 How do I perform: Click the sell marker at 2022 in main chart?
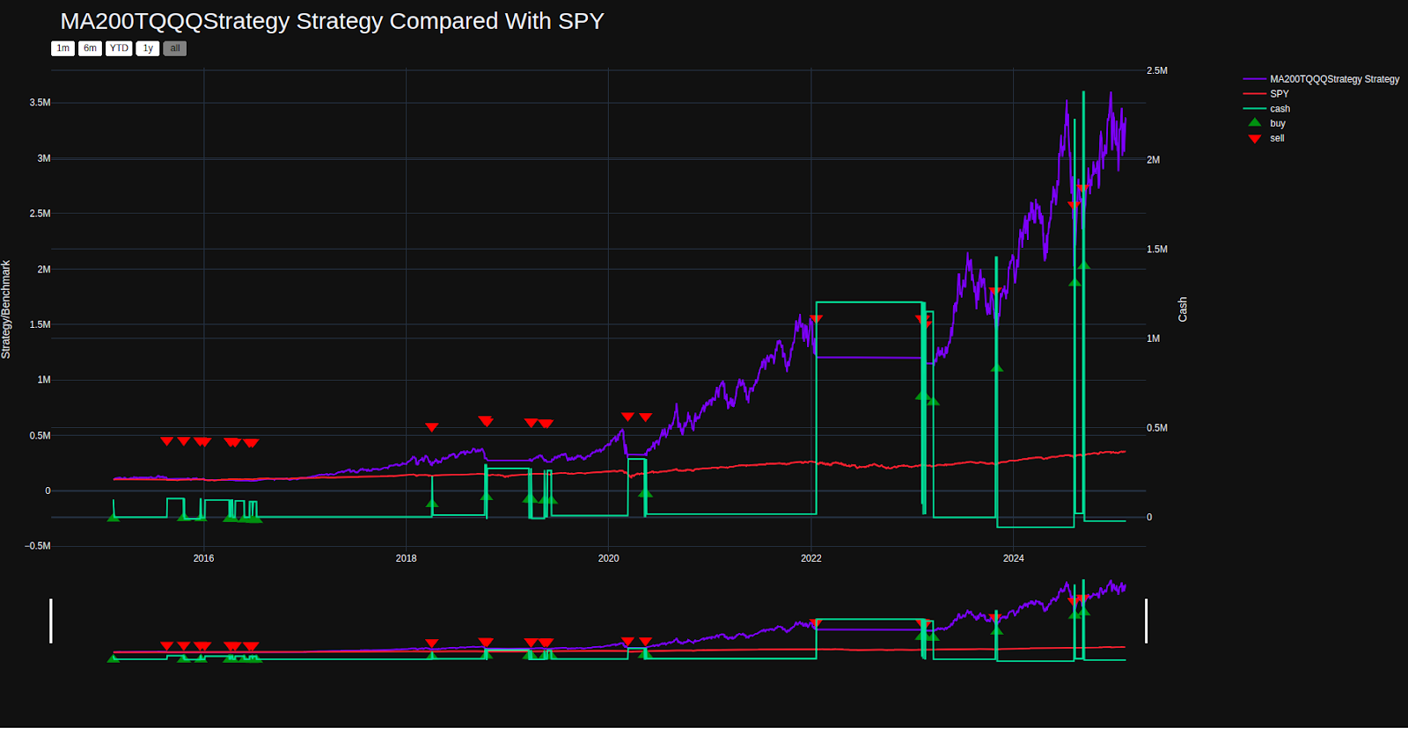[816, 319]
